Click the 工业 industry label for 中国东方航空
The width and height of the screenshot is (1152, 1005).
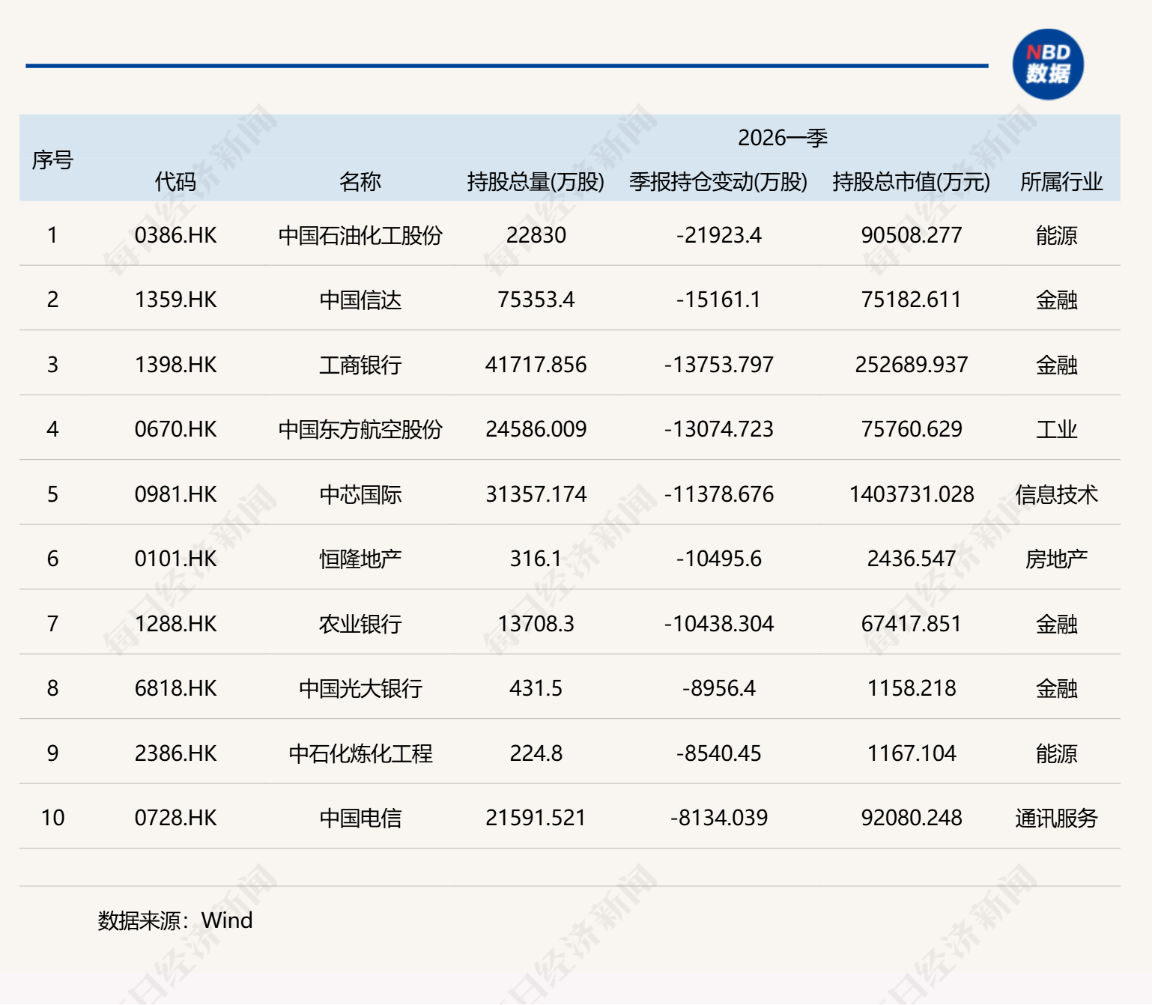1059,429
